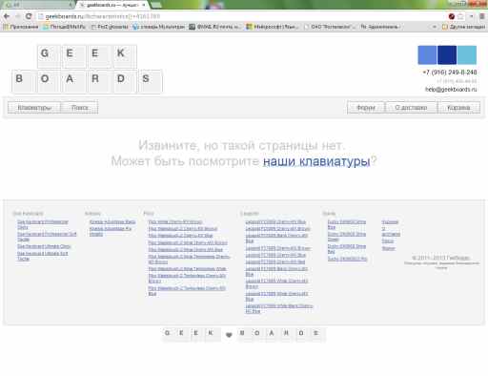Open the Приложения apps bookmark

click(x=21, y=27)
